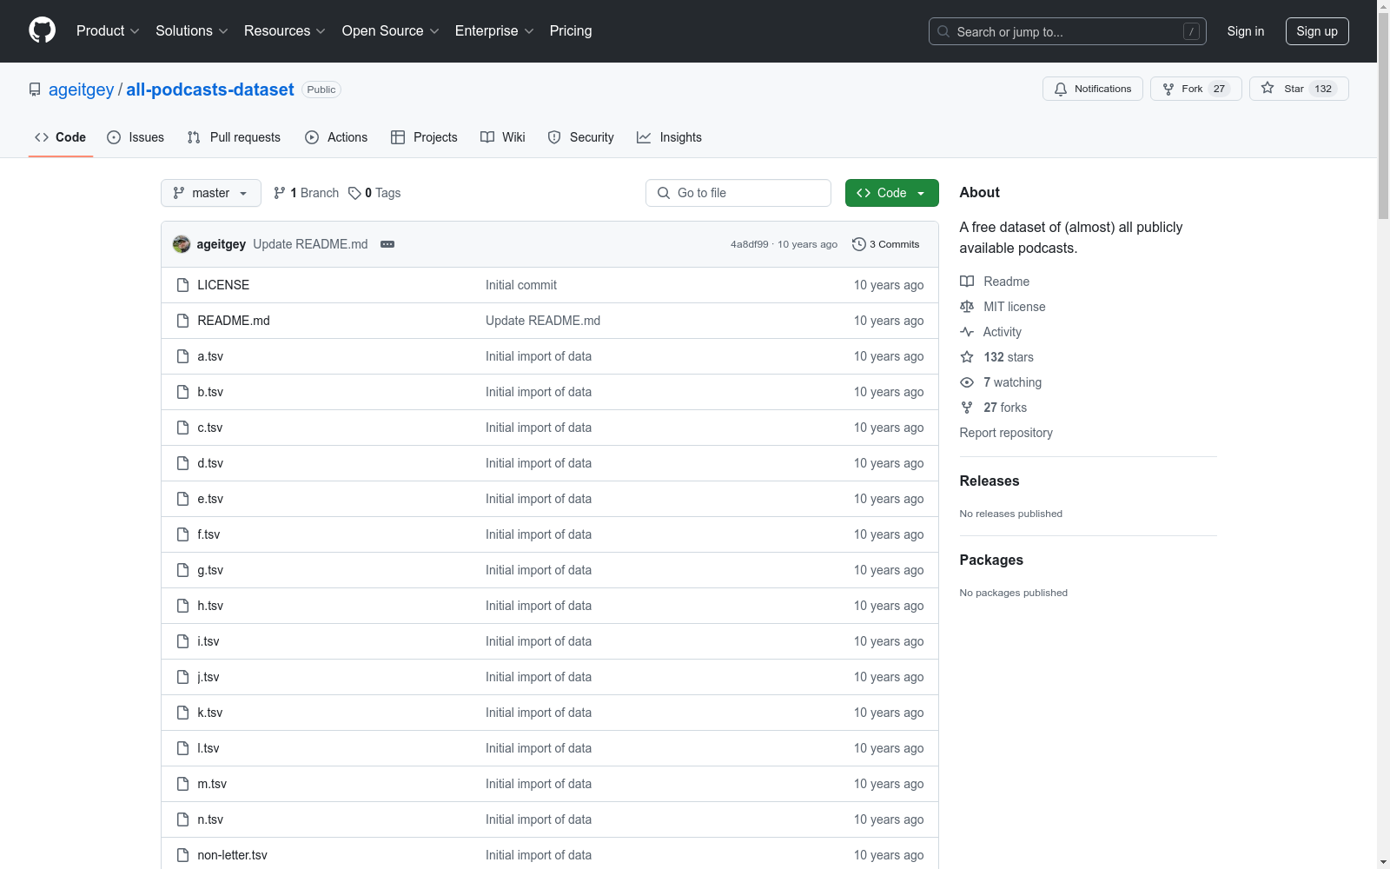Open the a.tsv file
The width and height of the screenshot is (1390, 869).
(210, 356)
